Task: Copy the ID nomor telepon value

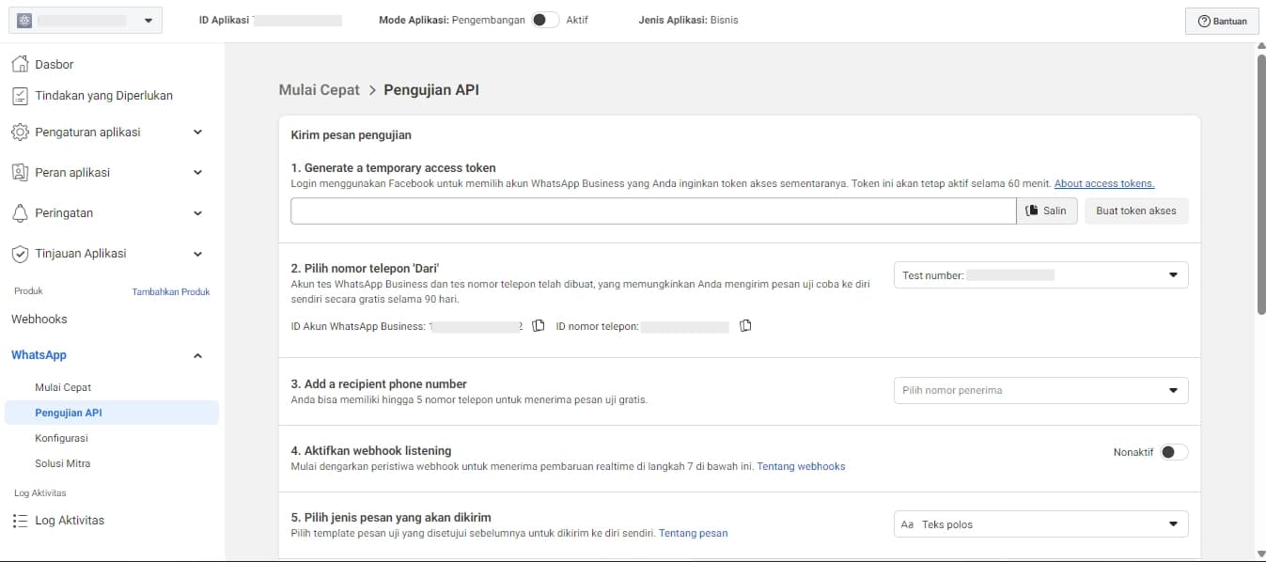Action: tap(745, 326)
